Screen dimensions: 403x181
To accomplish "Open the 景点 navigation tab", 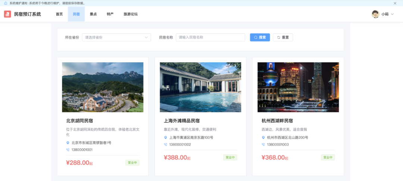I will (x=93, y=14).
